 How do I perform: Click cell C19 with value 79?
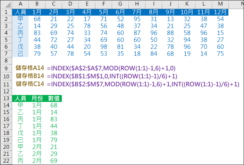pos(54,140)
